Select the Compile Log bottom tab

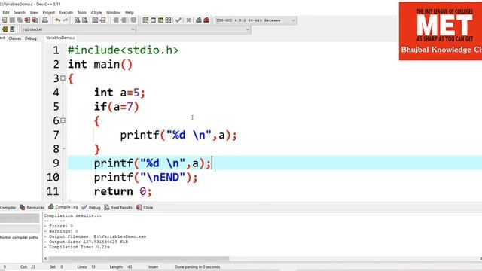[63, 207]
